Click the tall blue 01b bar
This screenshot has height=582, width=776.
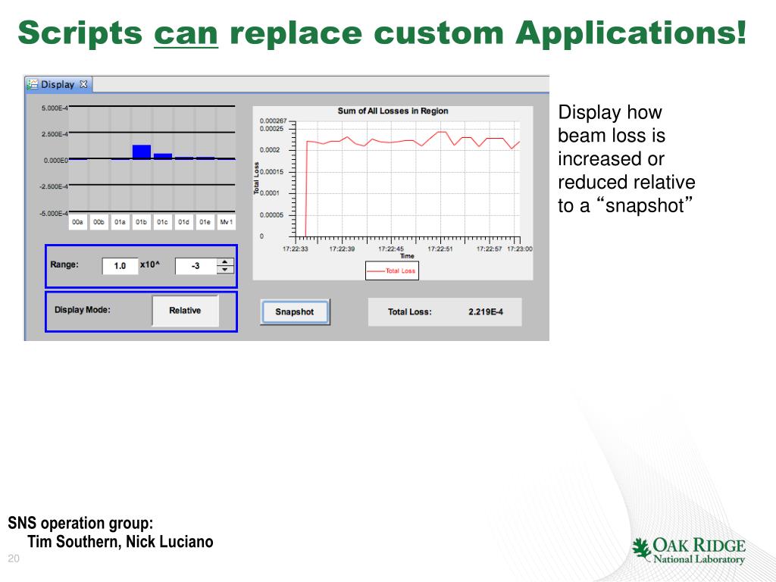142,152
